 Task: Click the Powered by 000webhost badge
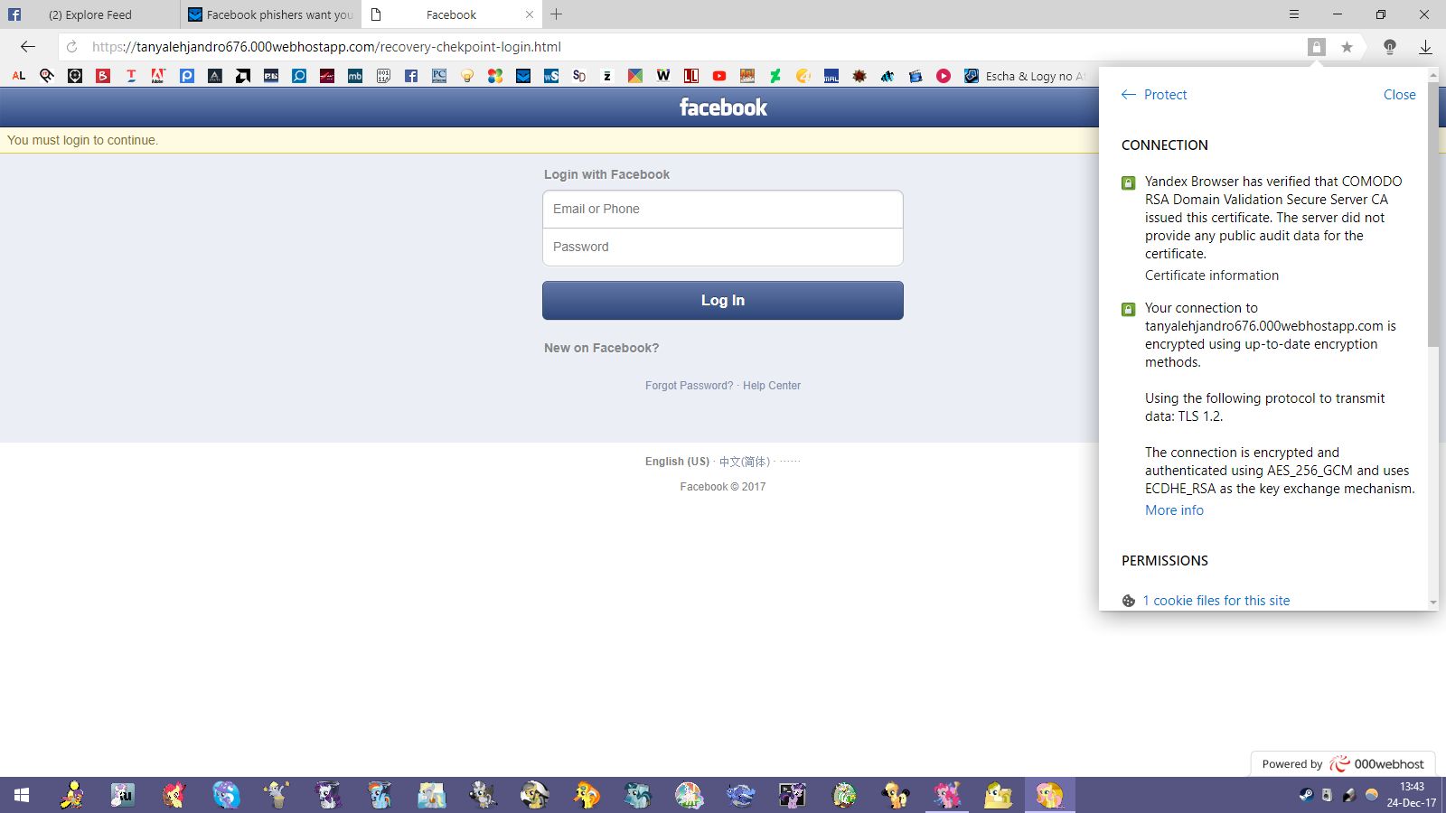pyautogui.click(x=1343, y=764)
